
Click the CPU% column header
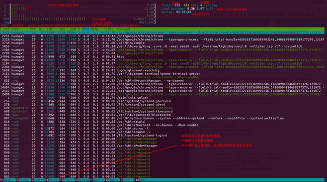pyautogui.click(x=86, y=29)
